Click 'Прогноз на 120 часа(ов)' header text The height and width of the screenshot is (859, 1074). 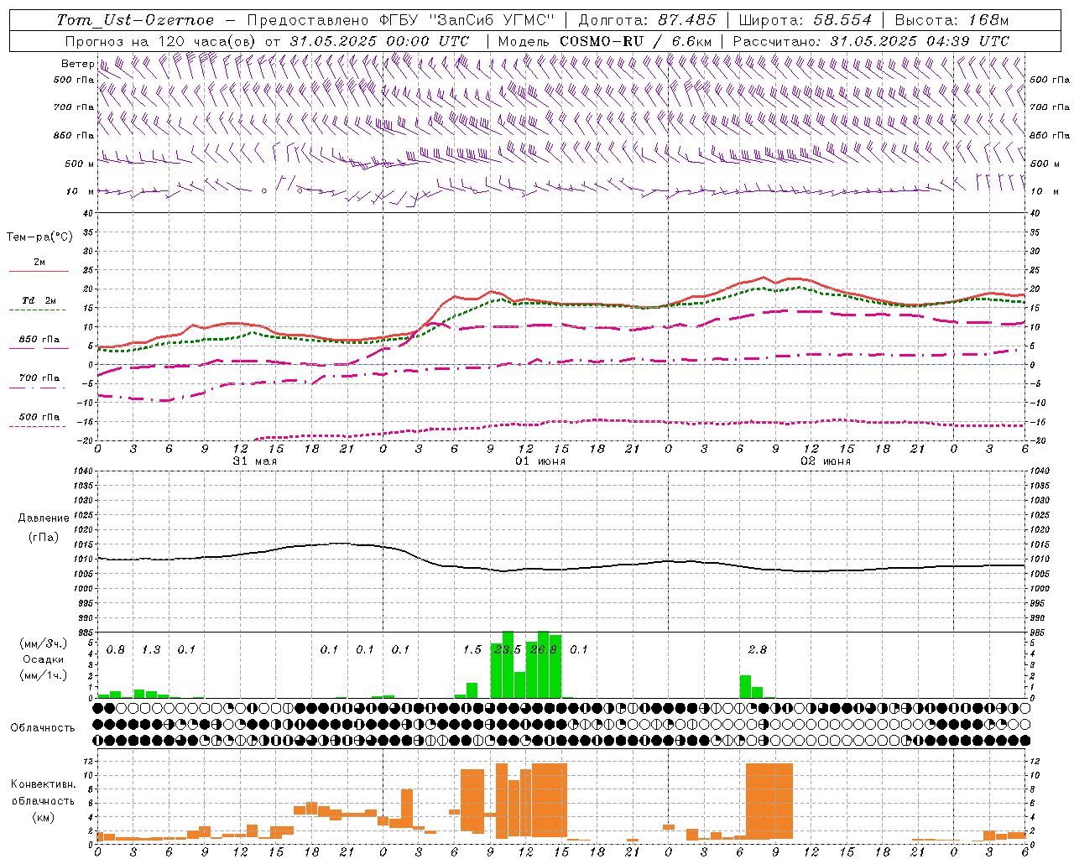[x=161, y=41]
